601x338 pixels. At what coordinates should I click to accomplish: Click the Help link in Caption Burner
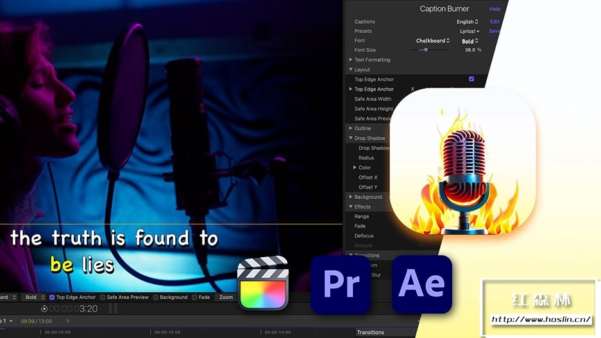pyautogui.click(x=495, y=9)
